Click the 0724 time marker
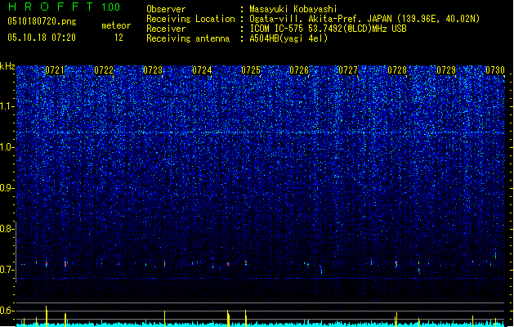 [202, 70]
